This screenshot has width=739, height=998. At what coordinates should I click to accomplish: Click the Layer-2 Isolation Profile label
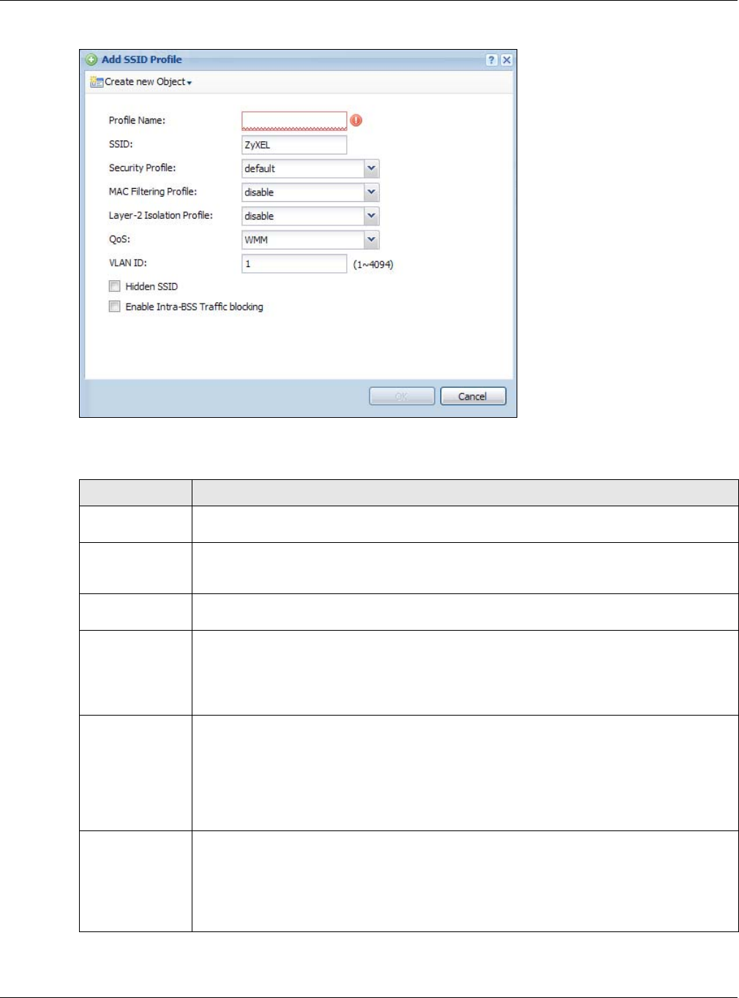[x=161, y=215]
